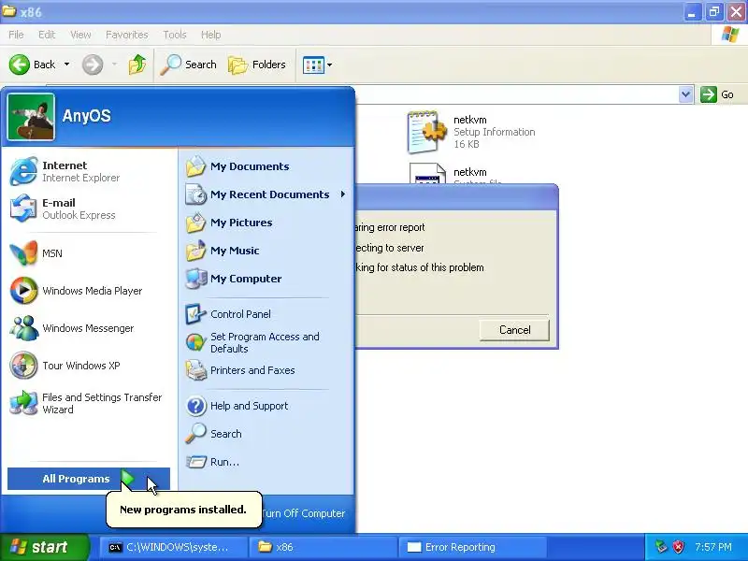Image resolution: width=748 pixels, height=561 pixels.
Task: Open the Back history dropdown arrow
Action: (66, 65)
